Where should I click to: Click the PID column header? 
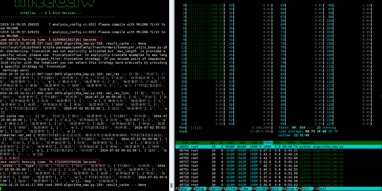coord(186,143)
